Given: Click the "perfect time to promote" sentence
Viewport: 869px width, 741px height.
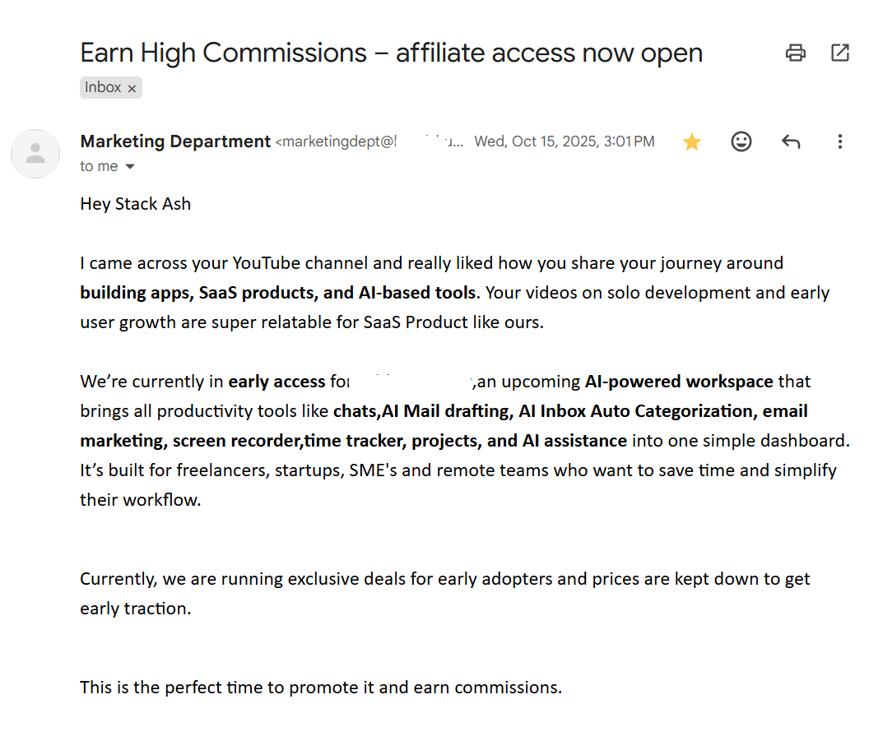Looking at the screenshot, I should click(x=321, y=688).
